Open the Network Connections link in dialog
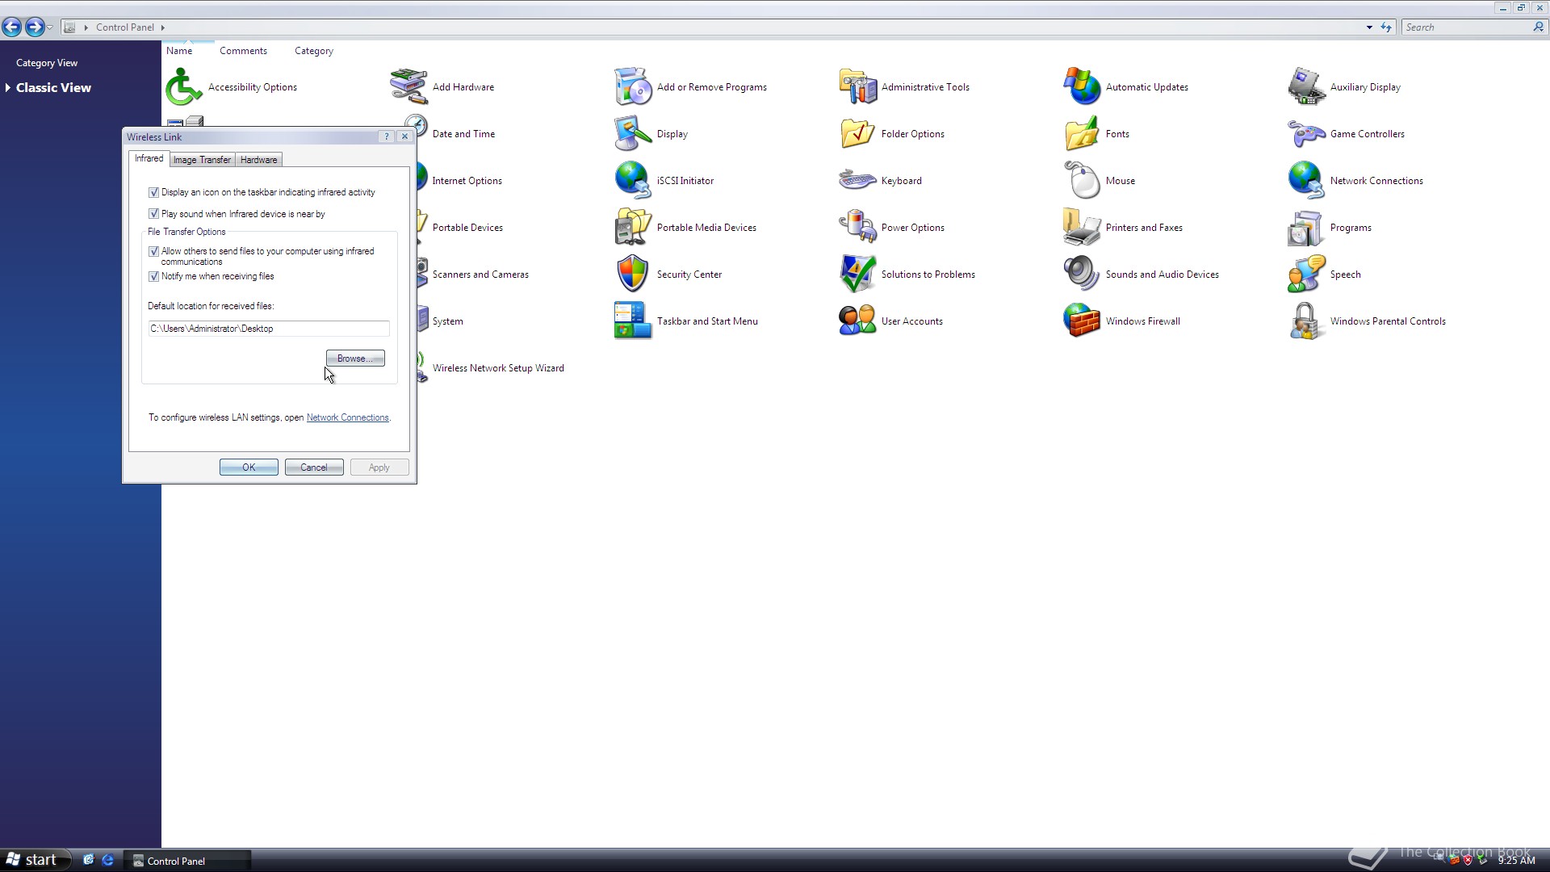 coord(347,417)
